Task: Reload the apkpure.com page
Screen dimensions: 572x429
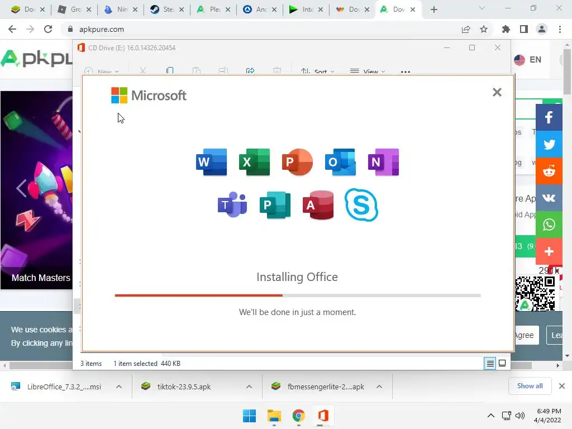Action: tap(48, 29)
